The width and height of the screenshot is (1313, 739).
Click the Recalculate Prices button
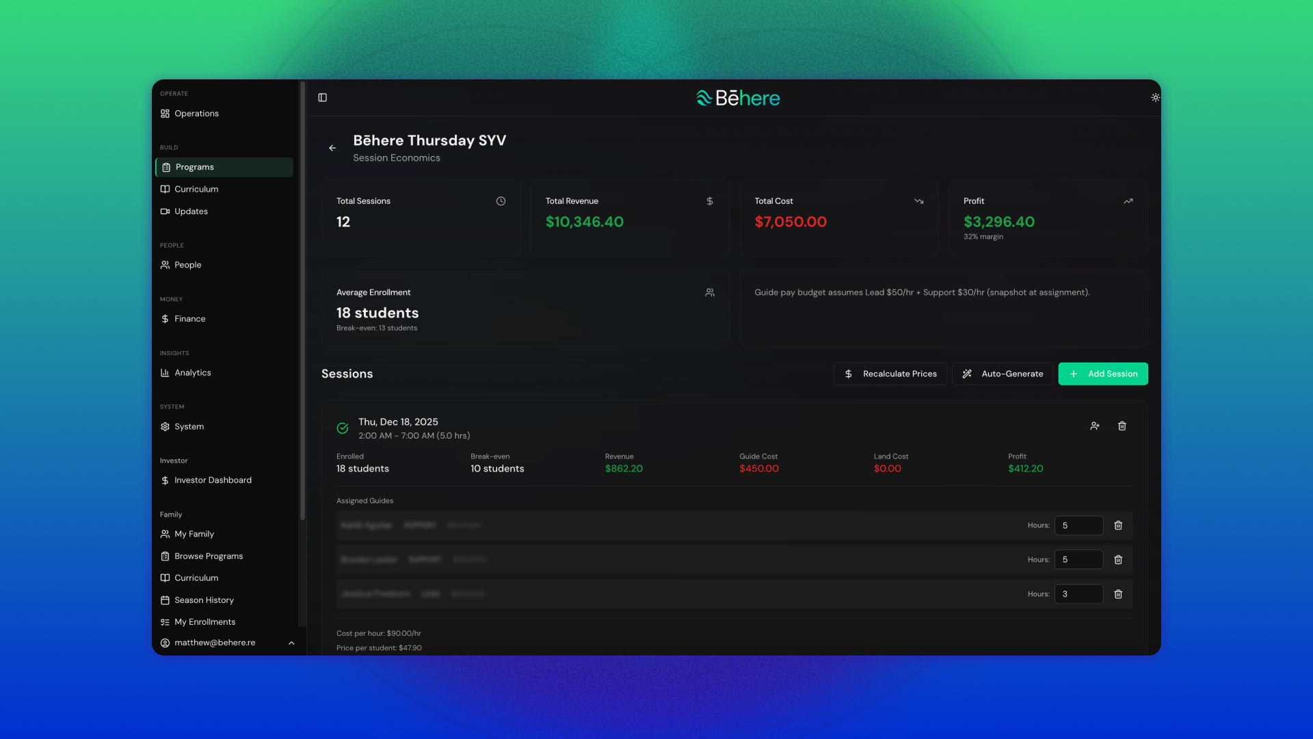tap(890, 374)
